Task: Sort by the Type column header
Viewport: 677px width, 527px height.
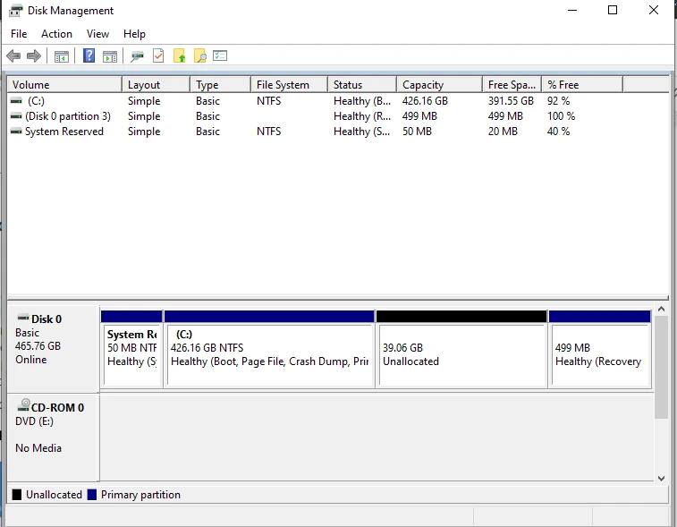Action: tap(221, 85)
